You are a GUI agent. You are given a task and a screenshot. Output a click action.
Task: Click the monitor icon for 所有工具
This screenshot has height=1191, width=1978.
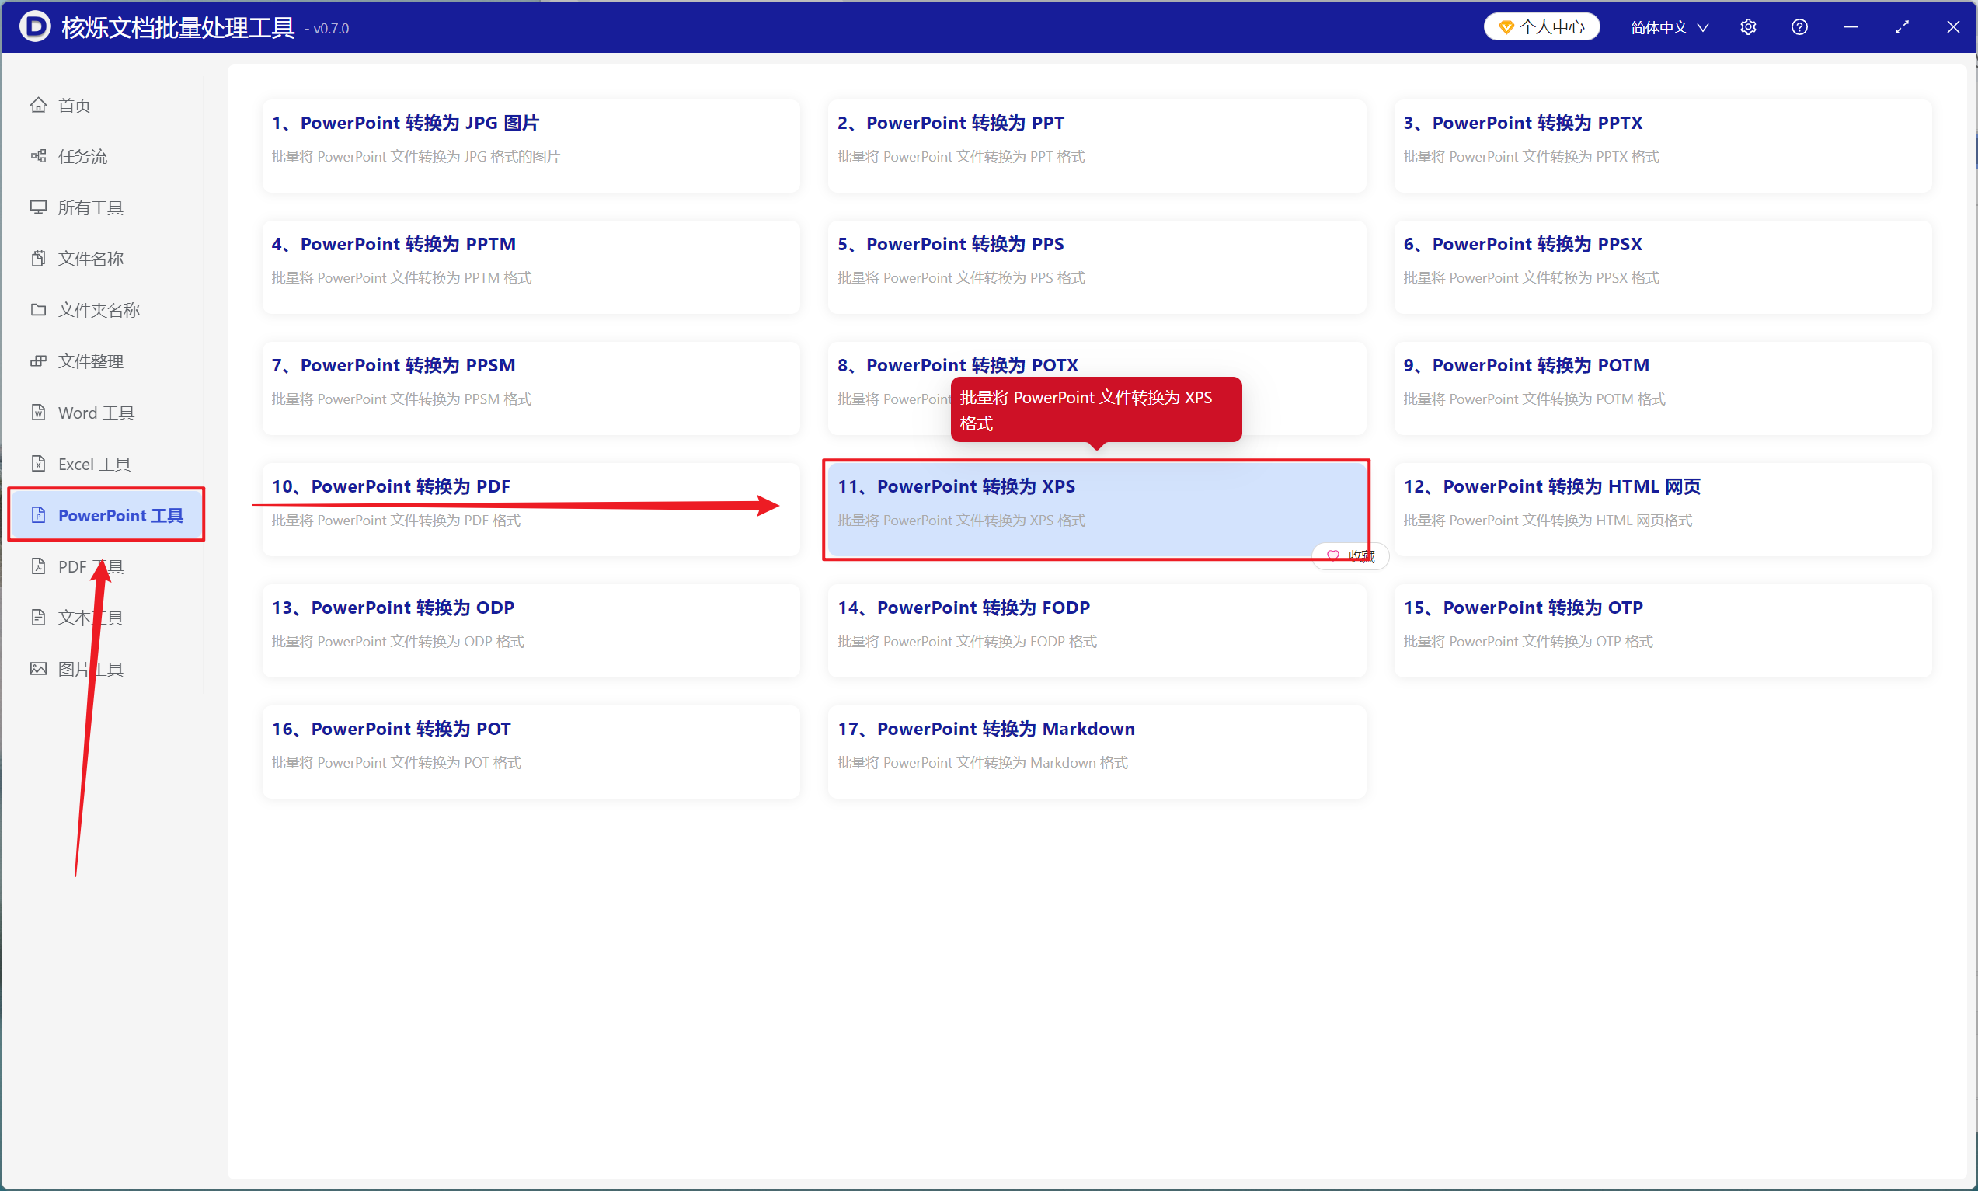pos(38,207)
